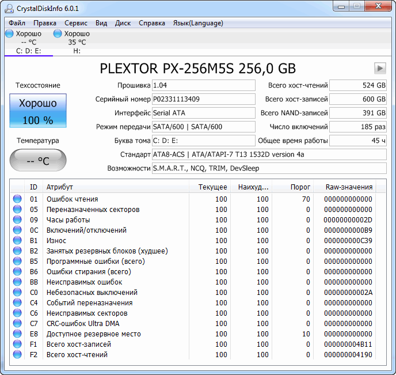Open the Правка menu

pyautogui.click(x=45, y=23)
